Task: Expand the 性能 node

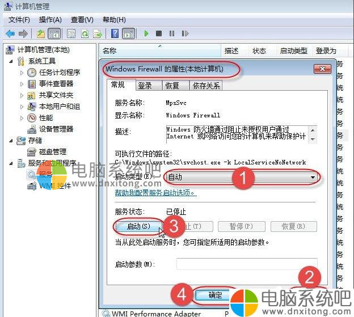Action: [22, 118]
